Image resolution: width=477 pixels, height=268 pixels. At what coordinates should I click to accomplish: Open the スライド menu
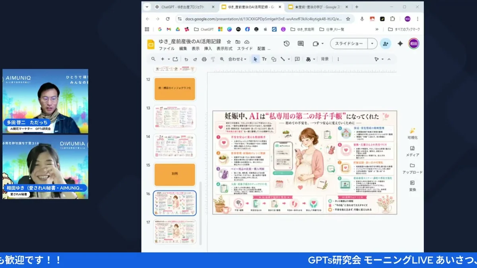245,49
